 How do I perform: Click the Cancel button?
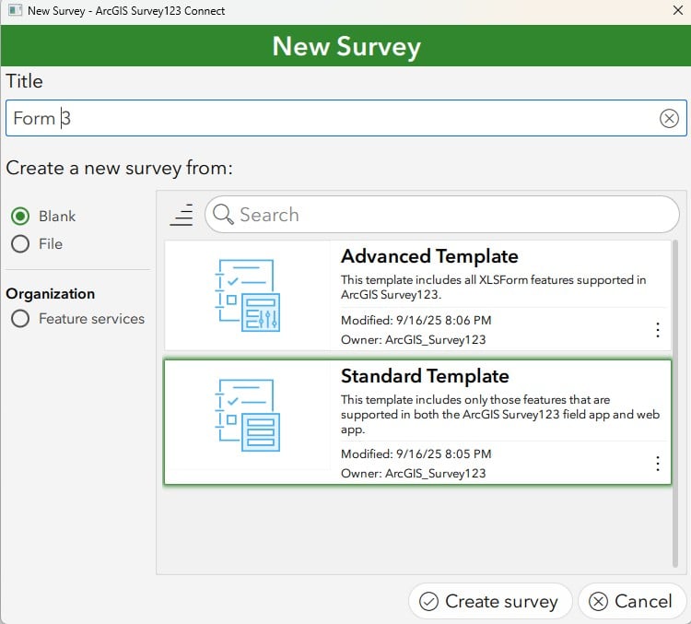(632, 601)
